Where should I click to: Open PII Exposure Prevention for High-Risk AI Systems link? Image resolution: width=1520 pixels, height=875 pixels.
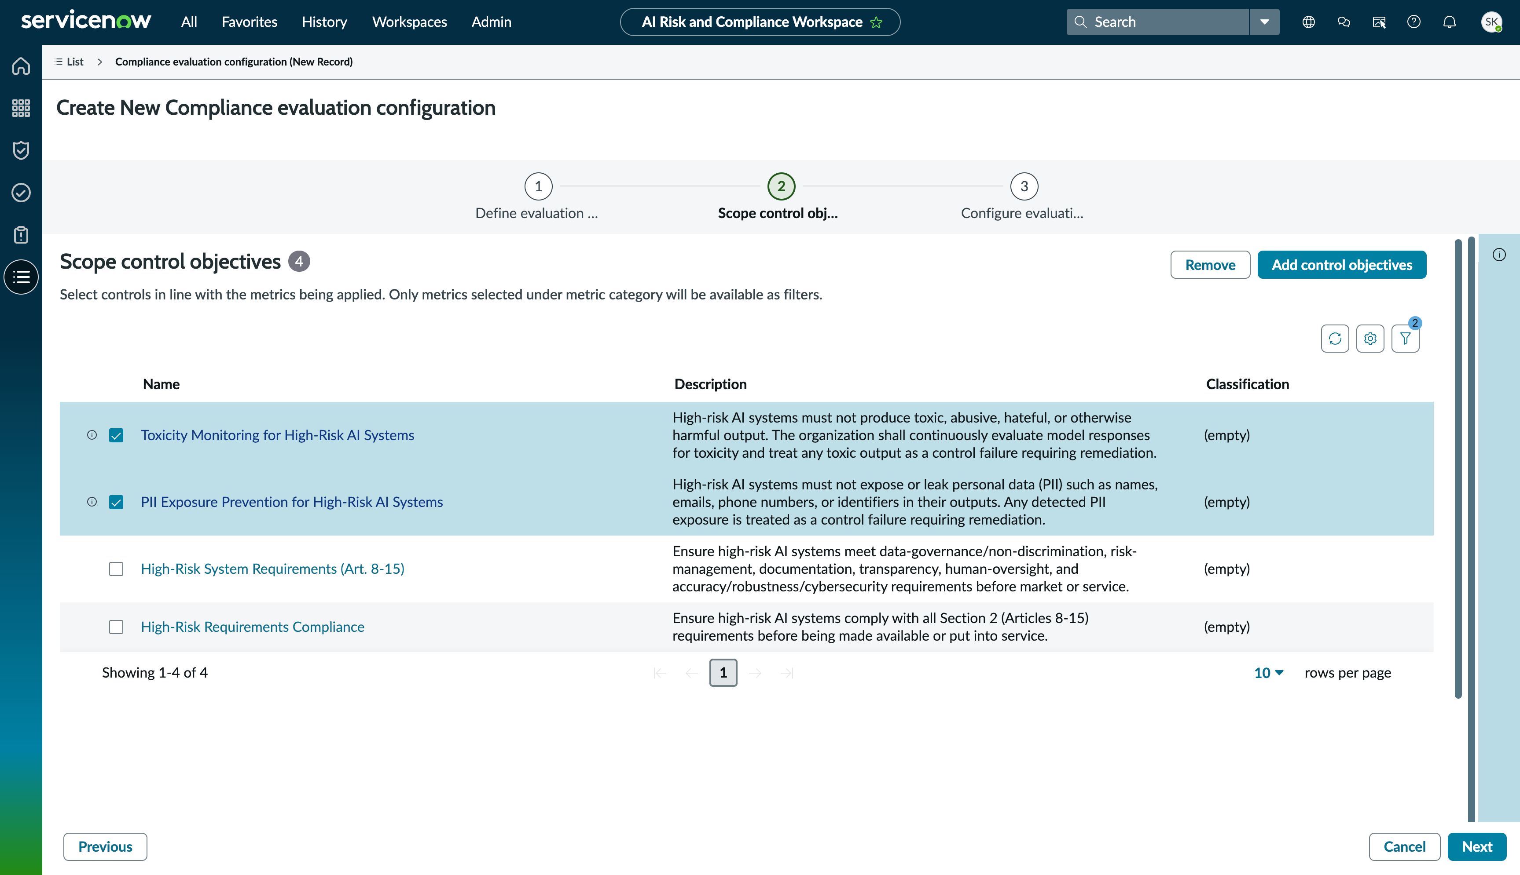pos(292,502)
